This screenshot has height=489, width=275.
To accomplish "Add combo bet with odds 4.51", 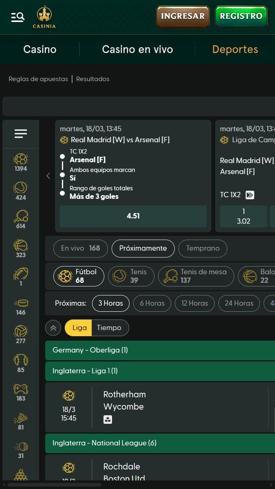I will 133,216.
